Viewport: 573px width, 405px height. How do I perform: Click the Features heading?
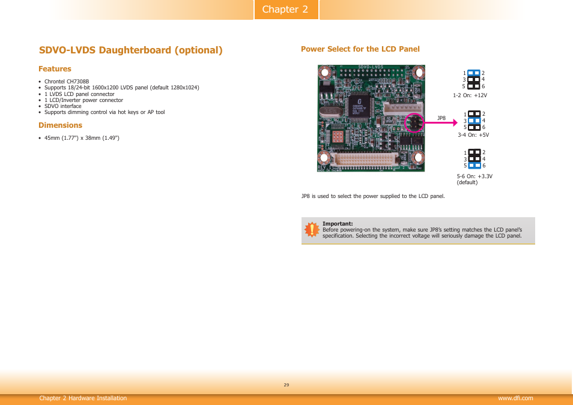point(55,69)
